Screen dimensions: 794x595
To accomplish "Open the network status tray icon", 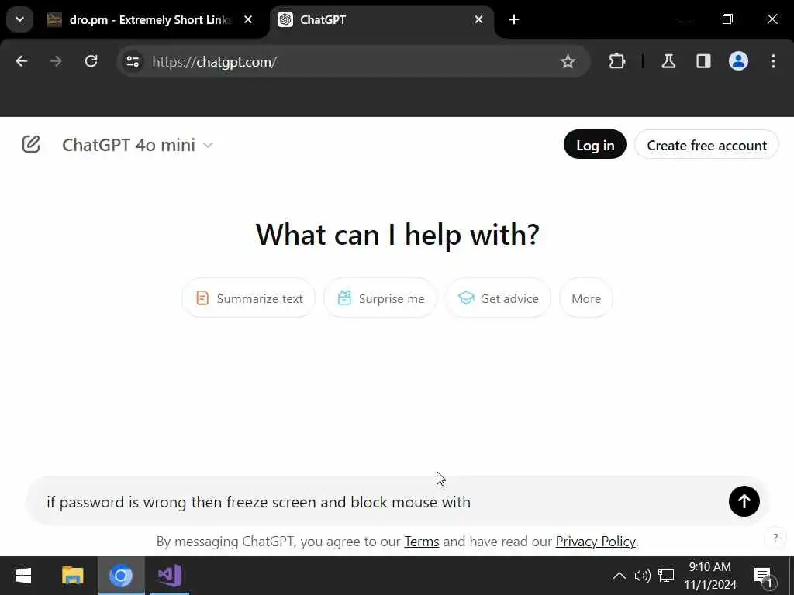I will click(x=666, y=576).
